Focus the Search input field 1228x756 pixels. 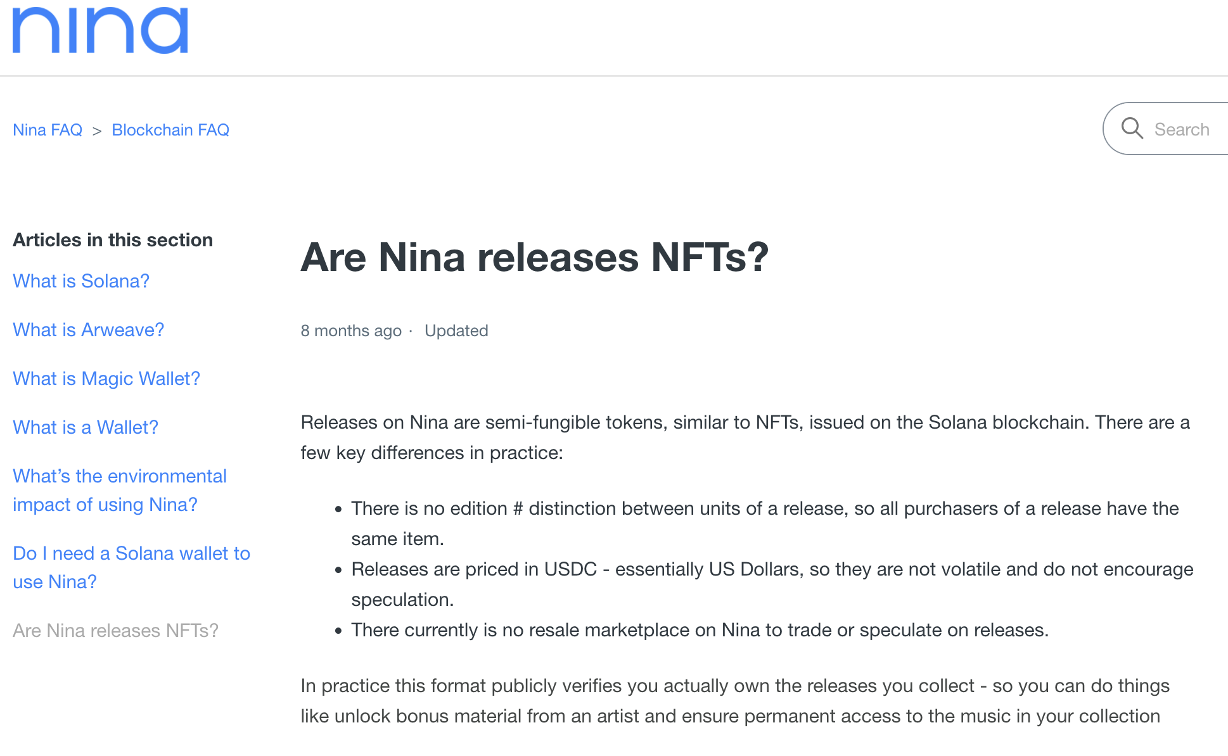coord(1182,129)
